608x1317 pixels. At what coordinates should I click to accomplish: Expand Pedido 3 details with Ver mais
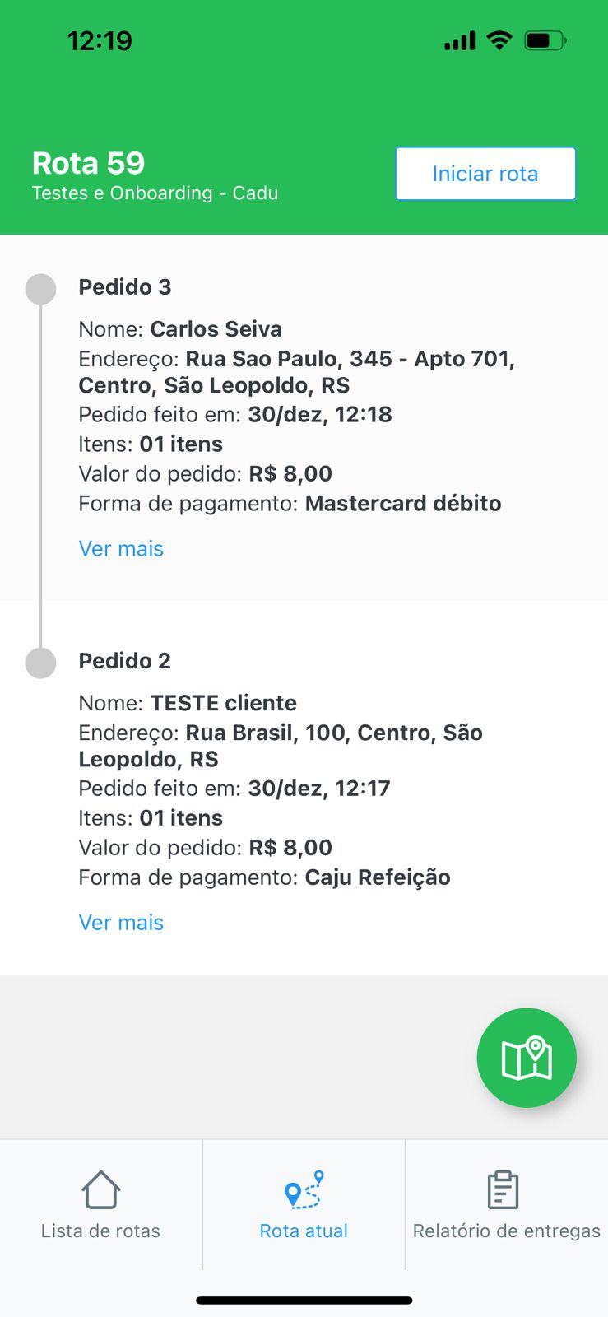(x=121, y=549)
